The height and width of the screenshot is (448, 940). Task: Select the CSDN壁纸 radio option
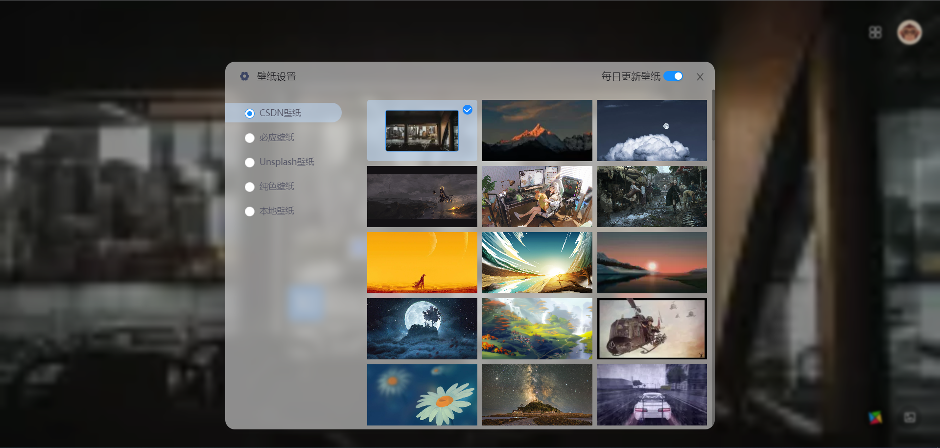click(249, 114)
